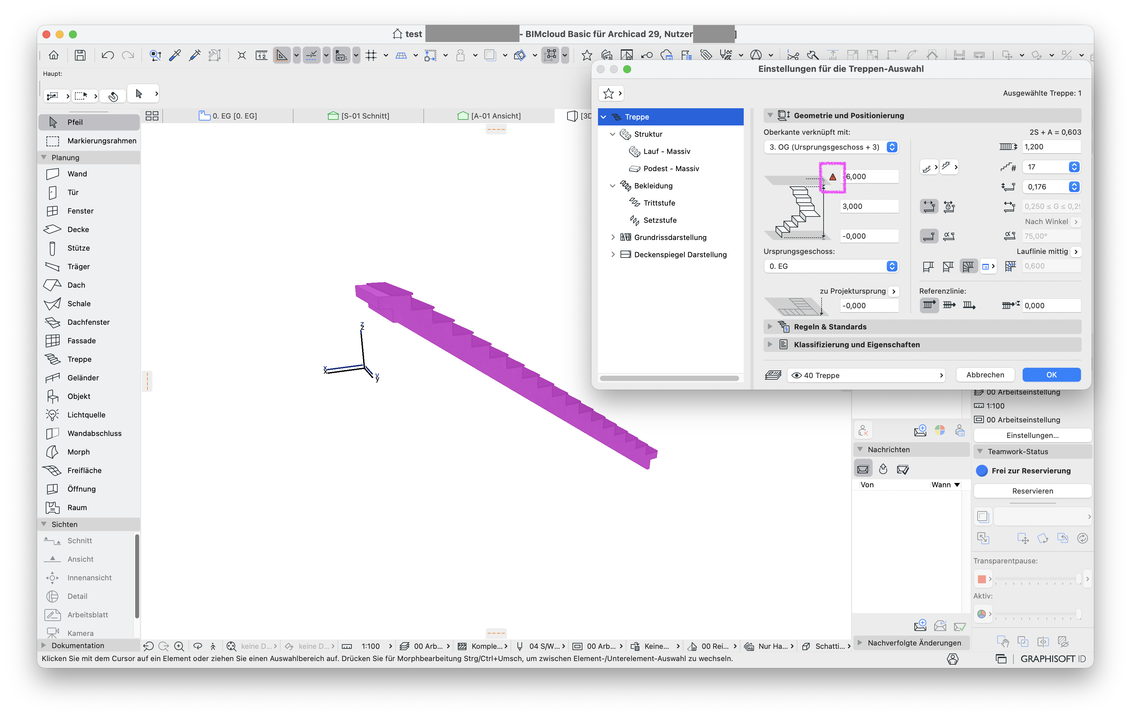
Task: Select the Dachfenster tool
Action: tap(89, 322)
